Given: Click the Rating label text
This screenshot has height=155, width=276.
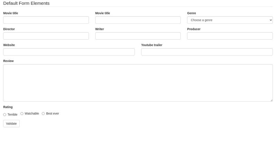Looking at the screenshot, I should click(8, 107).
